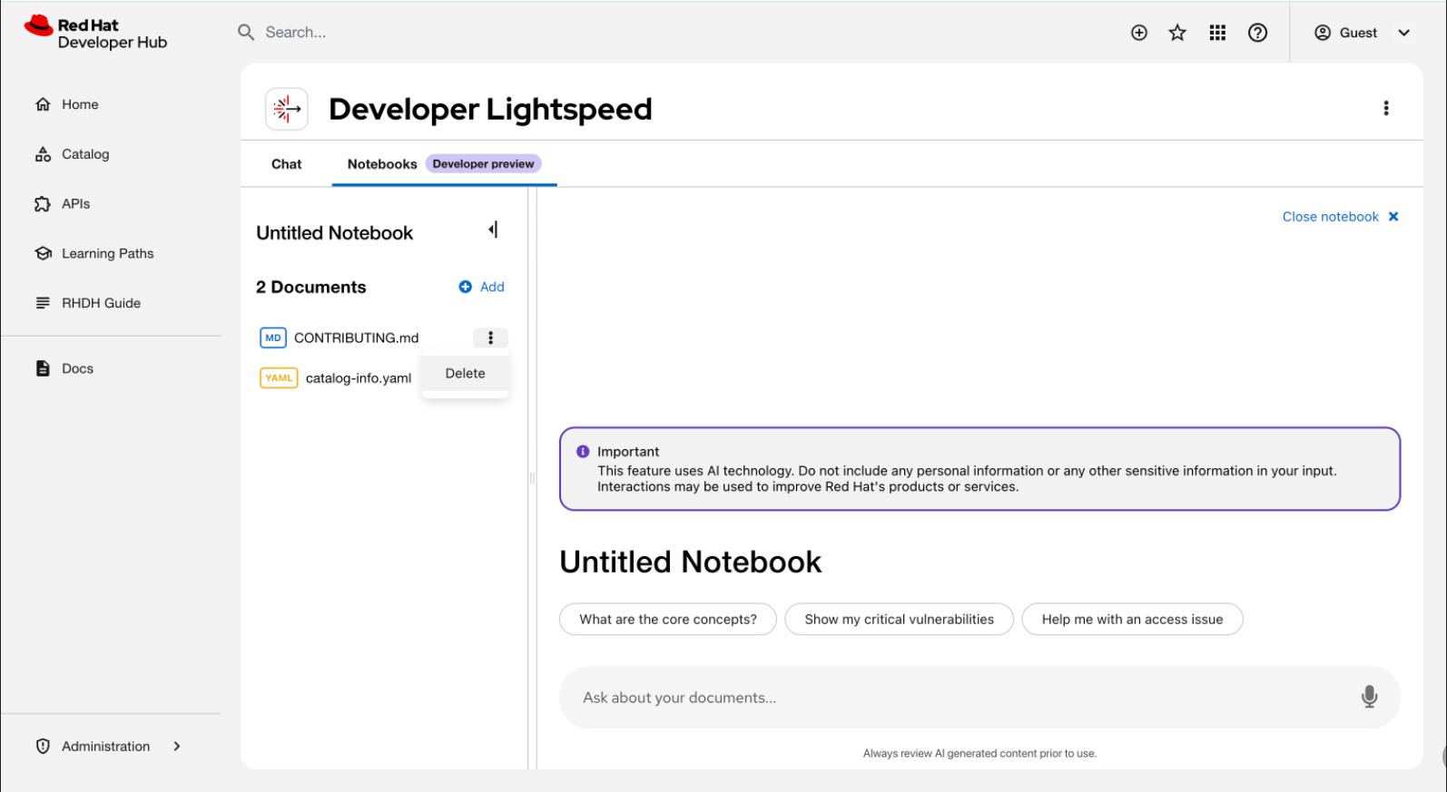Expand the Administration chevron in sidebar

177,747
